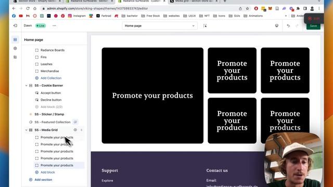Open the Home page template dropdown
This screenshot has height=187, width=333.
tap(160, 25)
